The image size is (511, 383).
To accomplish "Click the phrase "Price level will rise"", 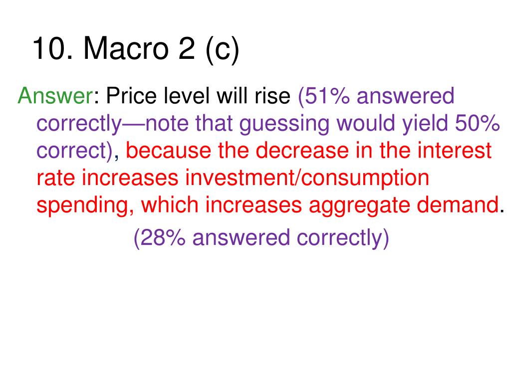I will [198, 96].
